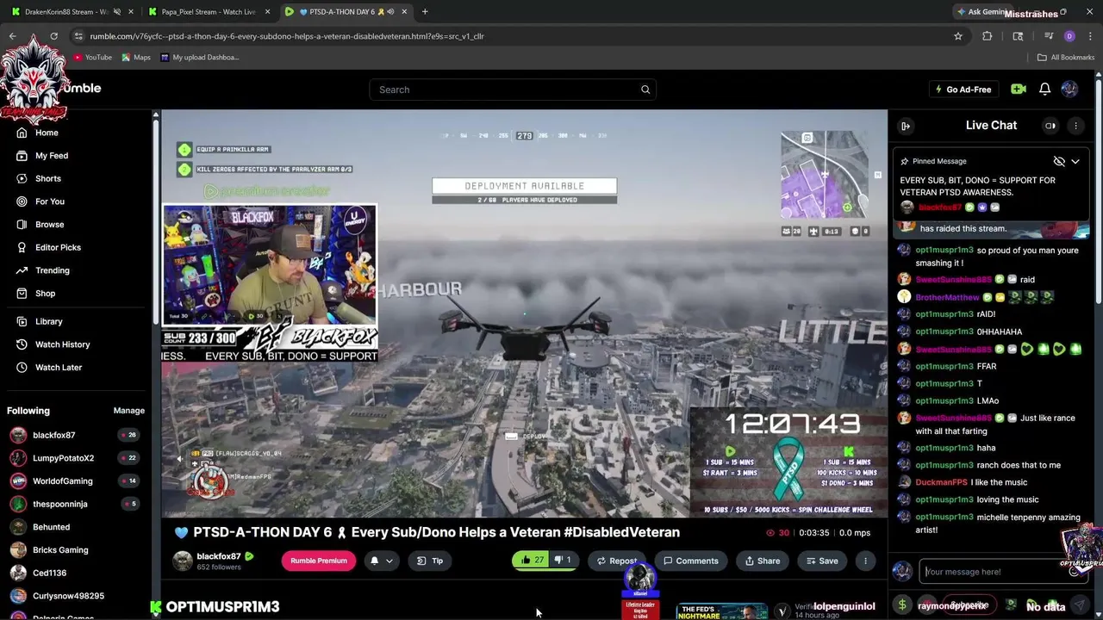The width and height of the screenshot is (1103, 620).
Task: View site information icon in address bar
Action: pyautogui.click(x=78, y=36)
